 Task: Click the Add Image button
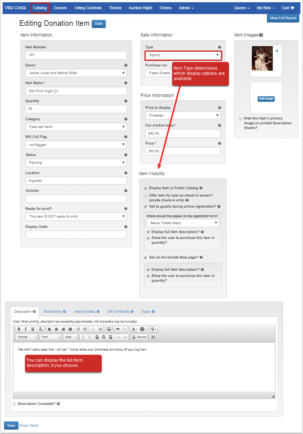[266, 99]
